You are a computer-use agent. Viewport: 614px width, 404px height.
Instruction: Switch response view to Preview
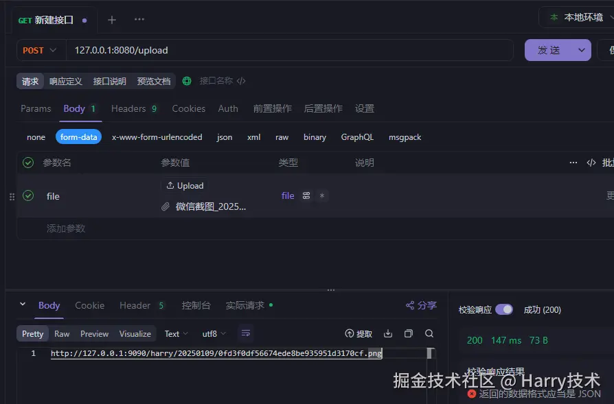pyautogui.click(x=94, y=333)
